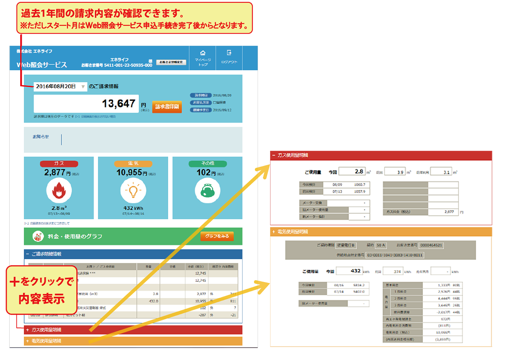Image resolution: width=511 pixels, height=349 pixels.
Task: Click the ガス料金（税込） 2,877 cell
Action: point(443,212)
